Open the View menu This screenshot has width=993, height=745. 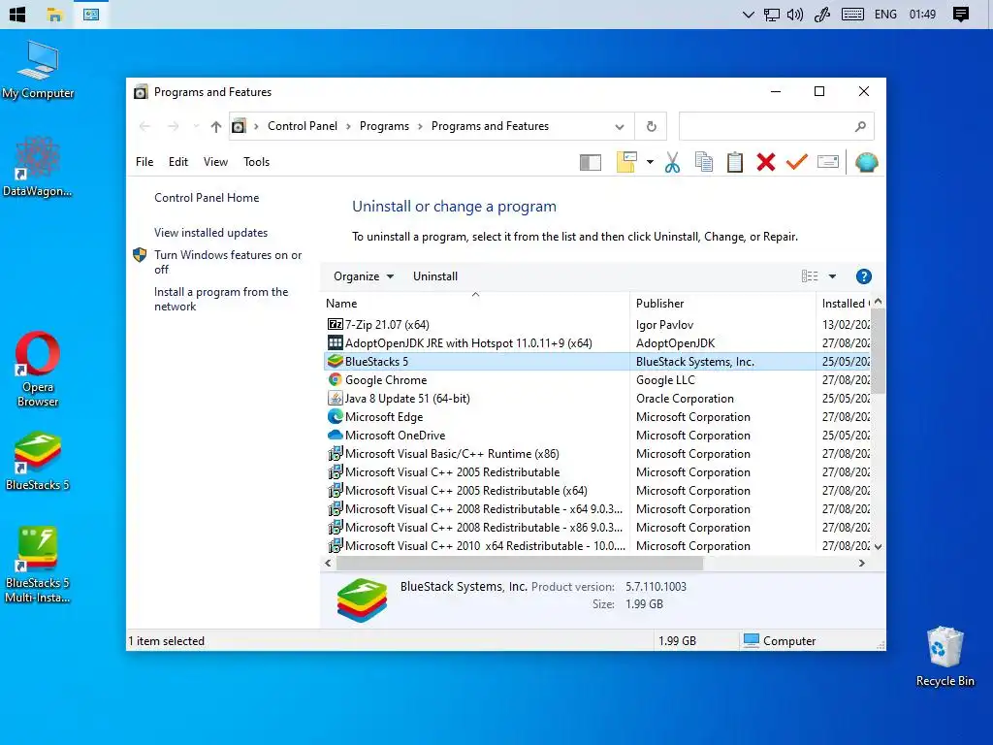tap(215, 162)
